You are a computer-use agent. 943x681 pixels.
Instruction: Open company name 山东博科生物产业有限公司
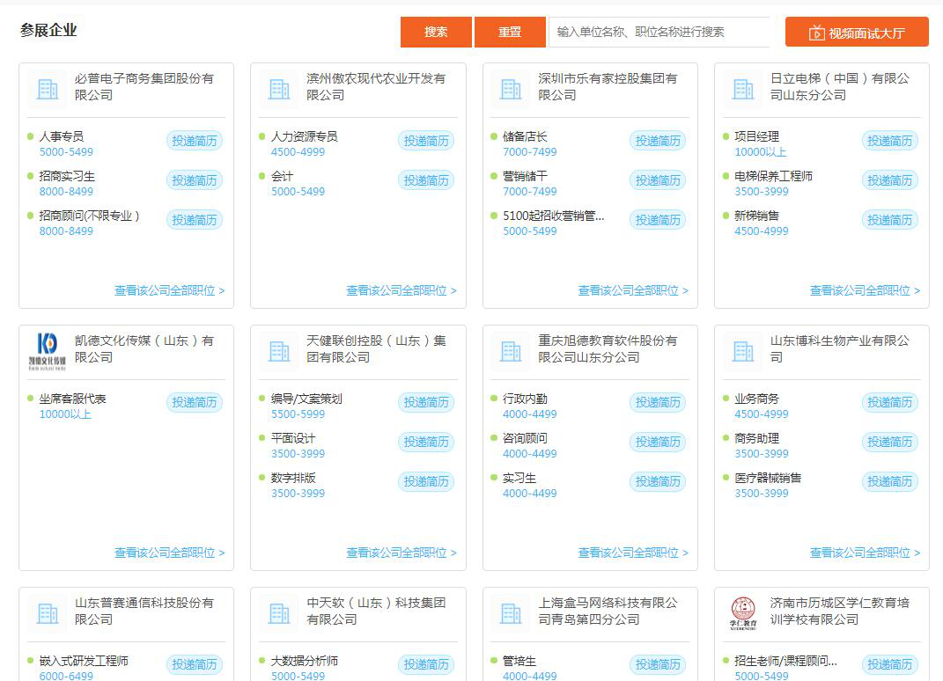(x=840, y=348)
